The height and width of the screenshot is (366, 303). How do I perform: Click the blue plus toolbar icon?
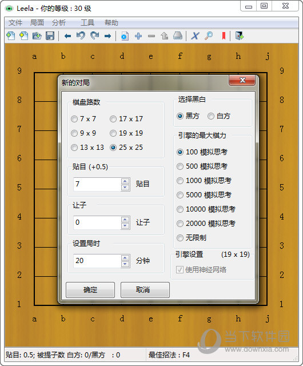tap(138, 36)
